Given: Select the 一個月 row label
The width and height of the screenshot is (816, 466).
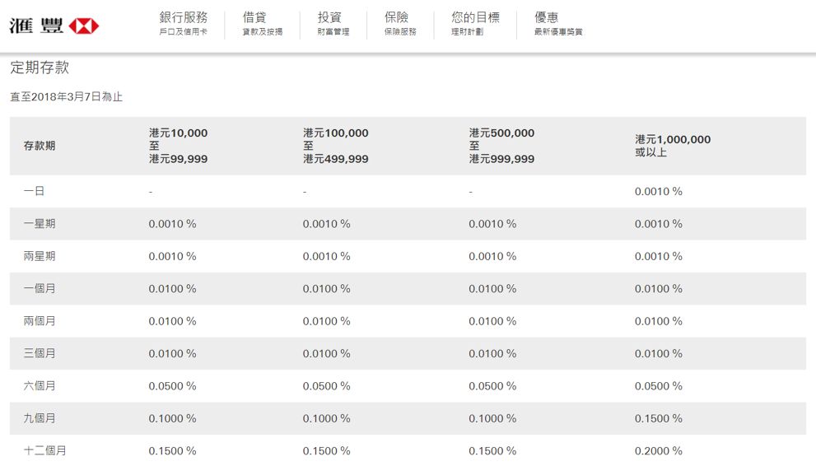Looking at the screenshot, I should [x=40, y=288].
